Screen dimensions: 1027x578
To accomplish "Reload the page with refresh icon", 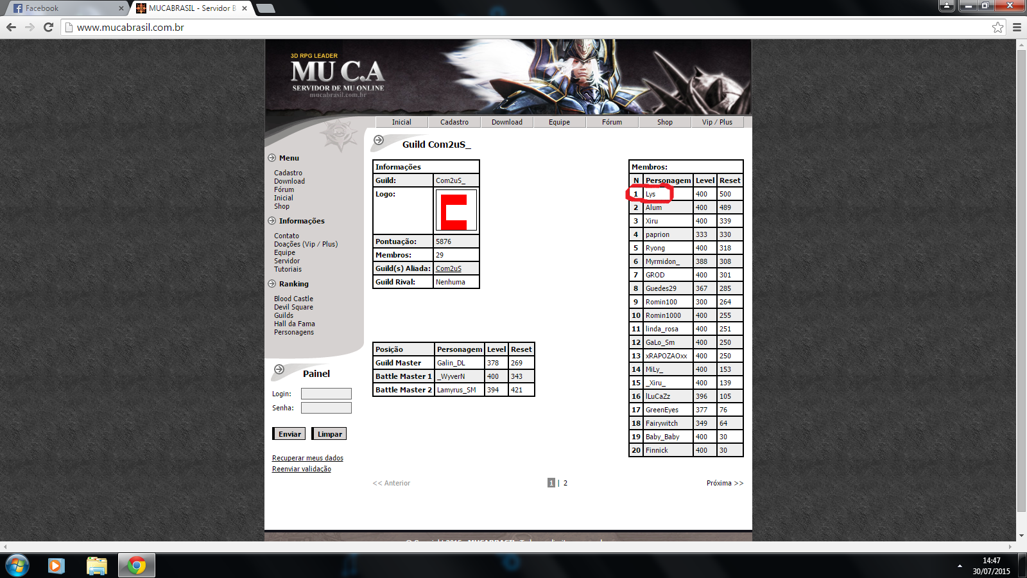I will click(x=48, y=27).
